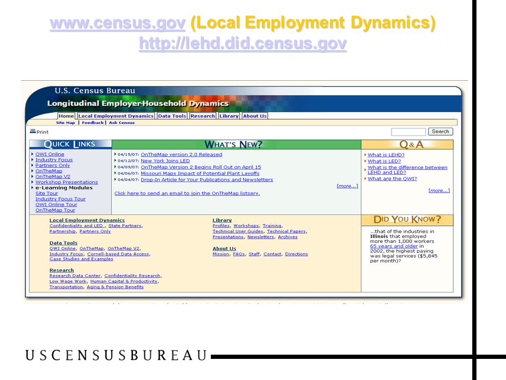Open the Data Tools section heading link
The image size is (506, 380).
pos(63,243)
